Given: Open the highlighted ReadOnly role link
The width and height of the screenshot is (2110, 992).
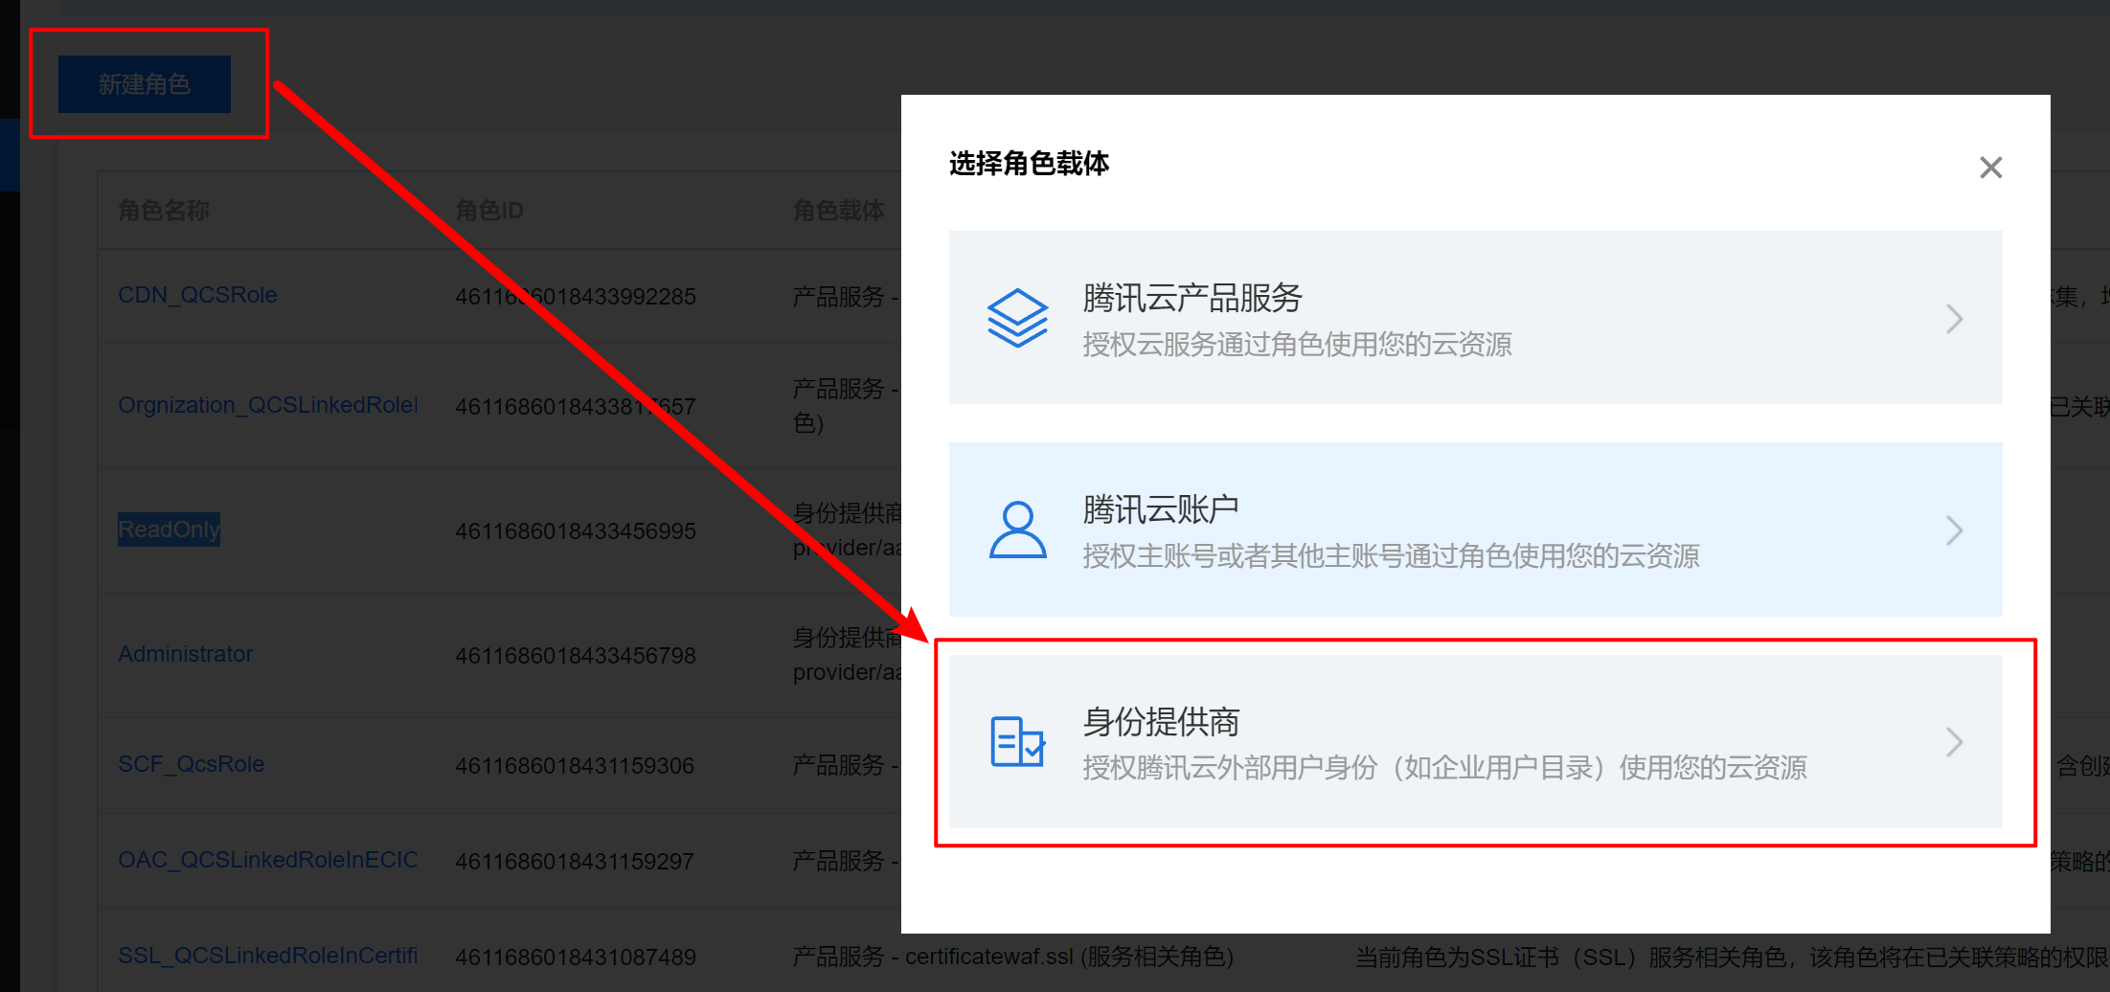Looking at the screenshot, I should pyautogui.click(x=169, y=530).
